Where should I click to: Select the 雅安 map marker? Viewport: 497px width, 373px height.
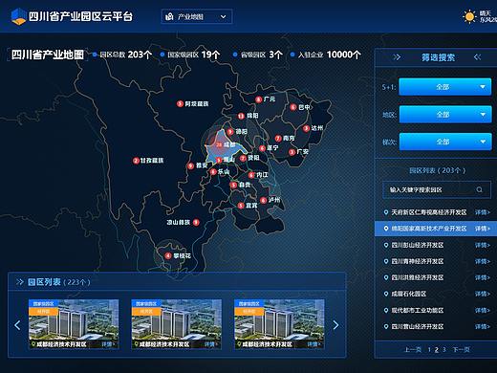click(190, 165)
